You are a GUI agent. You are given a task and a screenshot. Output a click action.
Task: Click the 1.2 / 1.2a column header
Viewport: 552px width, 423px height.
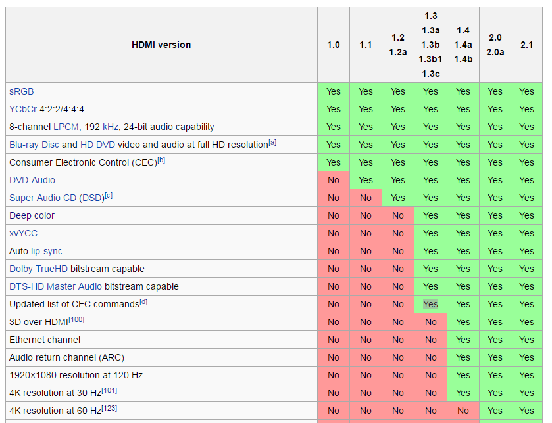(398, 45)
